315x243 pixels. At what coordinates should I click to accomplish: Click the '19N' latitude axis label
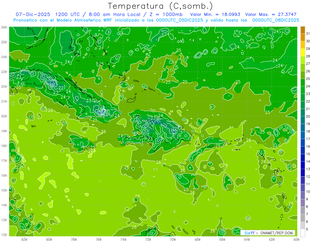4,131
